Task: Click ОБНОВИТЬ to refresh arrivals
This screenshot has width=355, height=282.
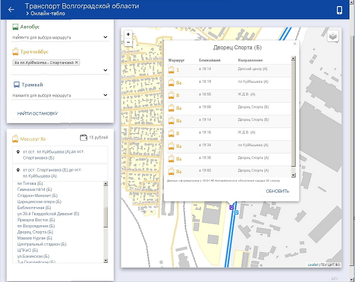Action: click(x=277, y=191)
